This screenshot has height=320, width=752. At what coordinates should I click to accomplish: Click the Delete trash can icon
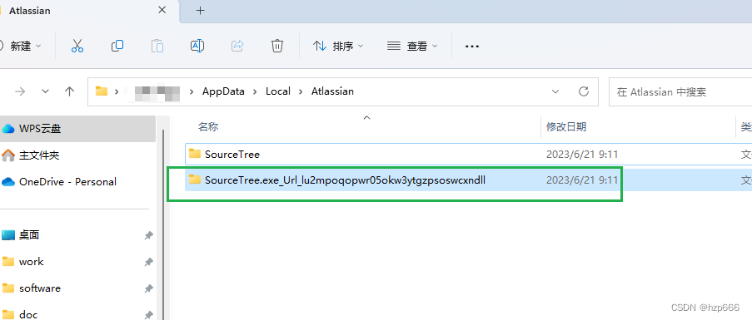[276, 46]
